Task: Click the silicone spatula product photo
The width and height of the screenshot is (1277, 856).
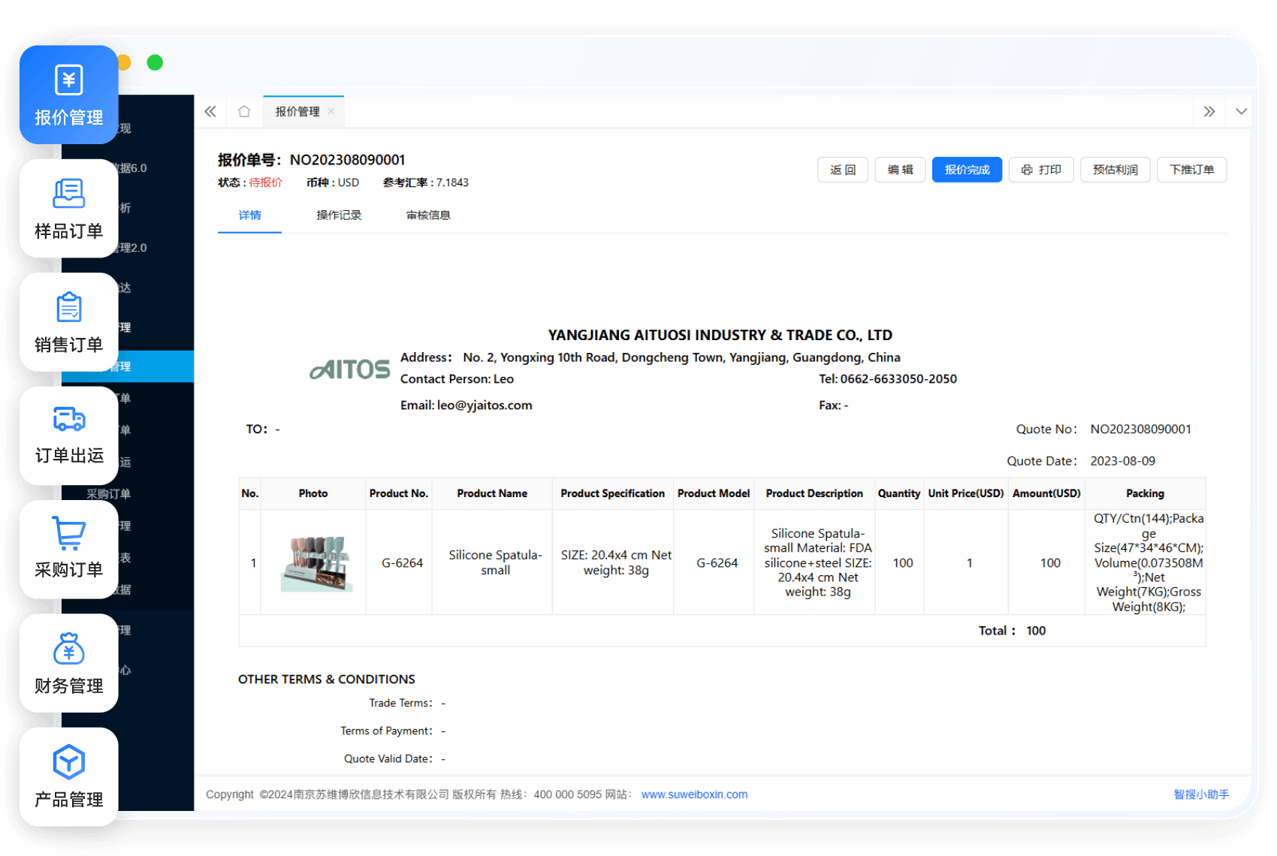Action: point(315,563)
